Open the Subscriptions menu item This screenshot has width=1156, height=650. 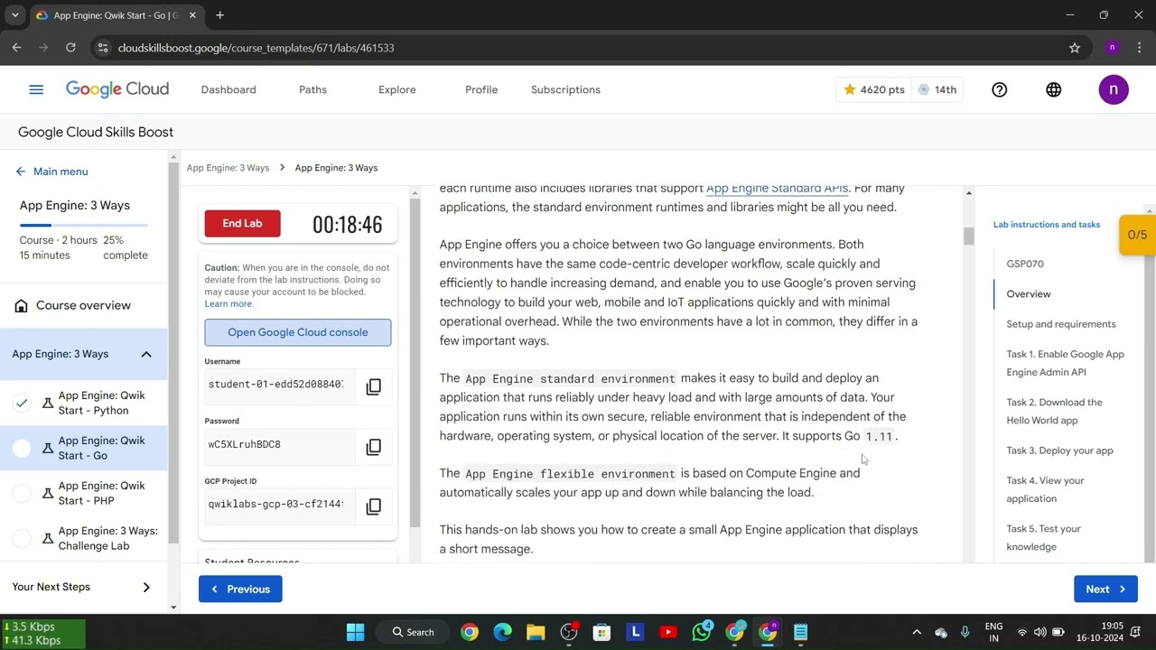pyautogui.click(x=565, y=89)
